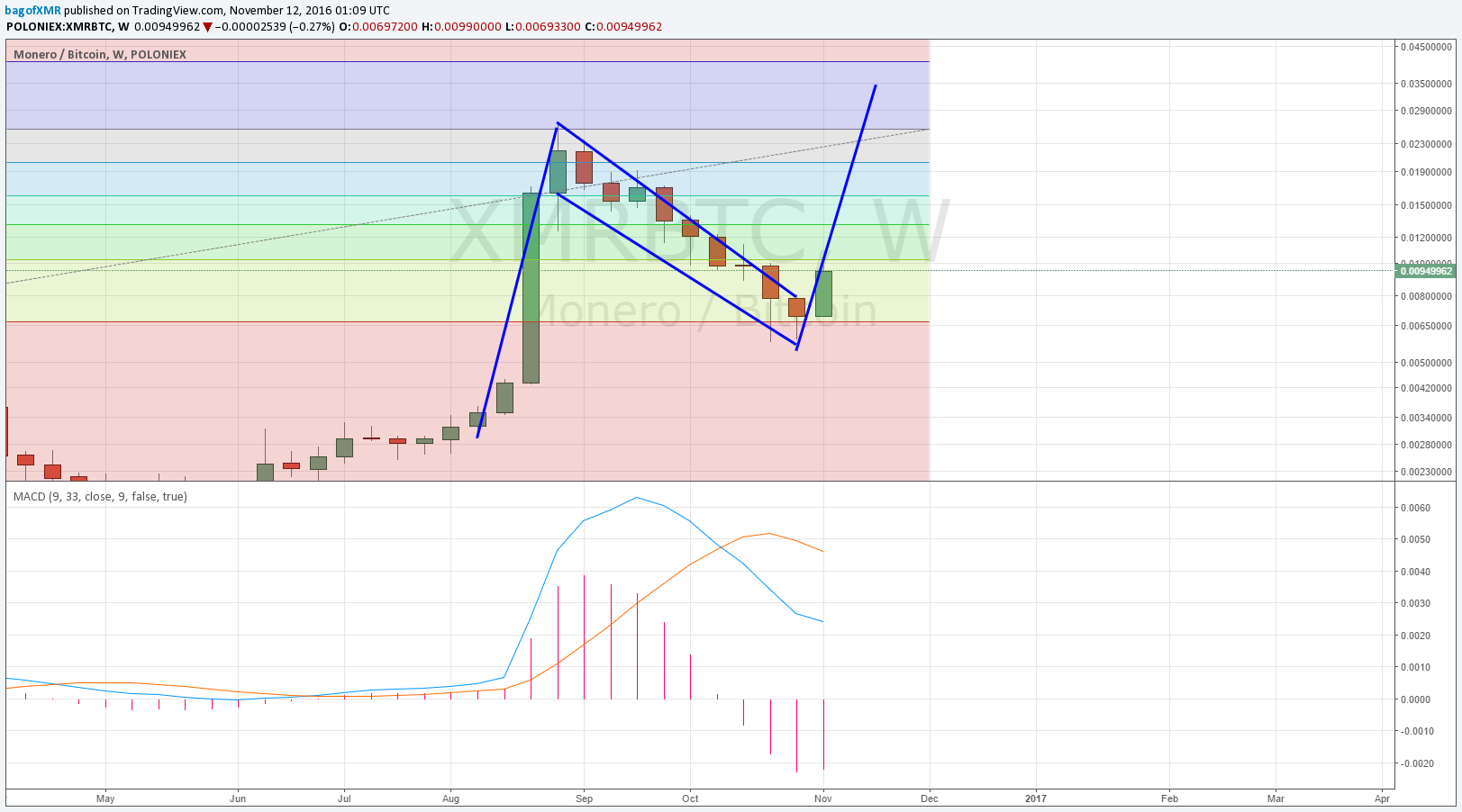Click the Feb label on time axis

point(1169,798)
